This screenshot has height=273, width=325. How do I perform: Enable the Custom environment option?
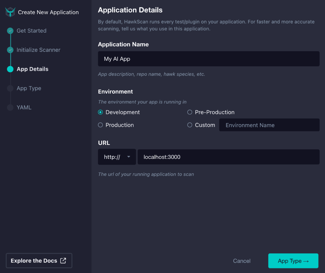[x=189, y=125]
